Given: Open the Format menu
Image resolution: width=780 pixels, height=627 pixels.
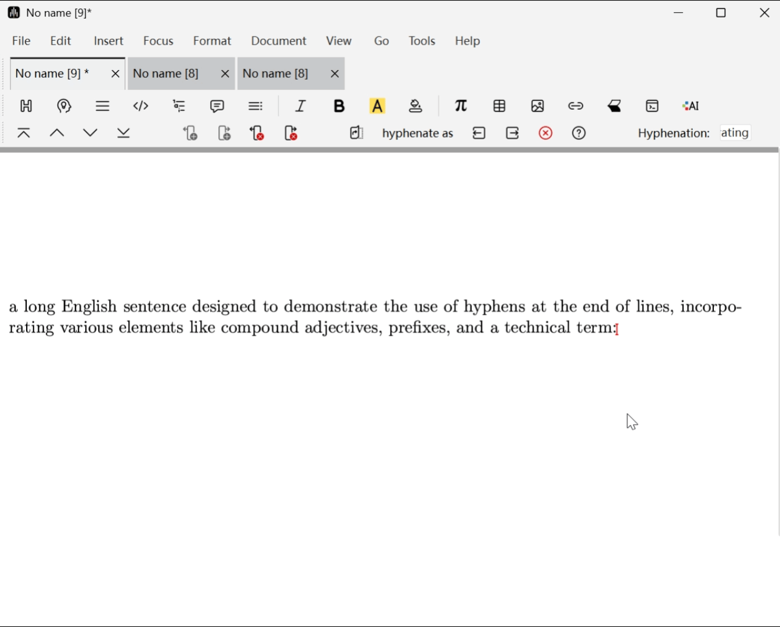Looking at the screenshot, I should click(x=212, y=41).
